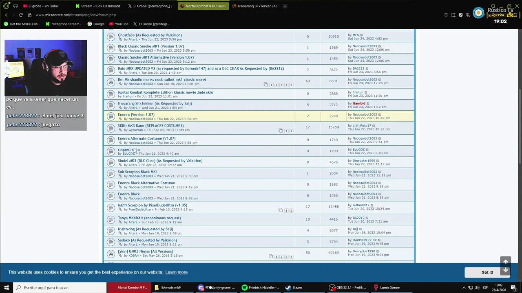Jump to latest post icon after sultan0017
Viewport: 522px width, 293px height.
[372, 205]
